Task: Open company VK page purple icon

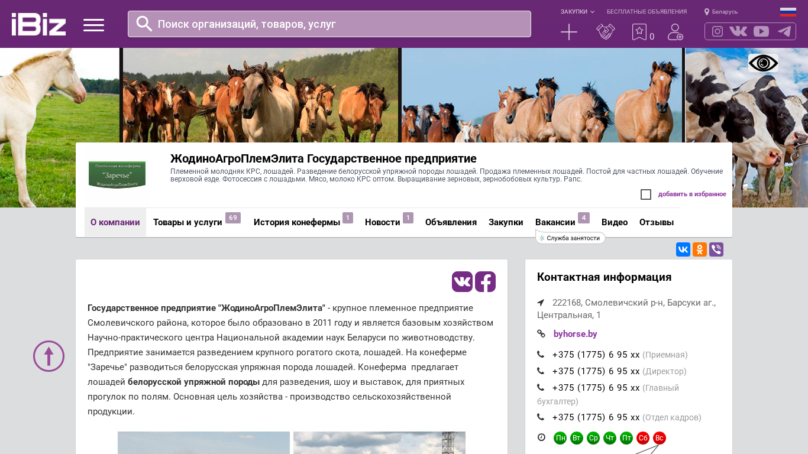Action: (462, 282)
